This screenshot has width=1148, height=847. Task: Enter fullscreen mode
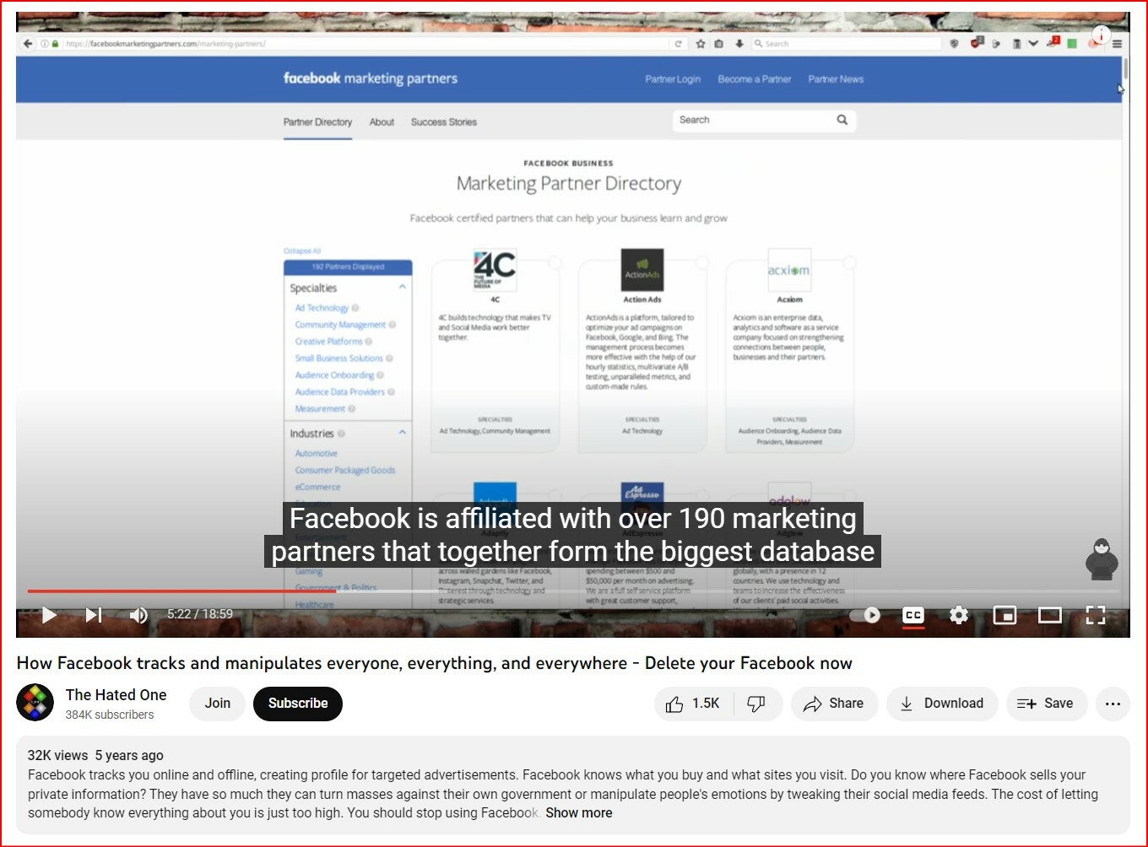point(1096,615)
